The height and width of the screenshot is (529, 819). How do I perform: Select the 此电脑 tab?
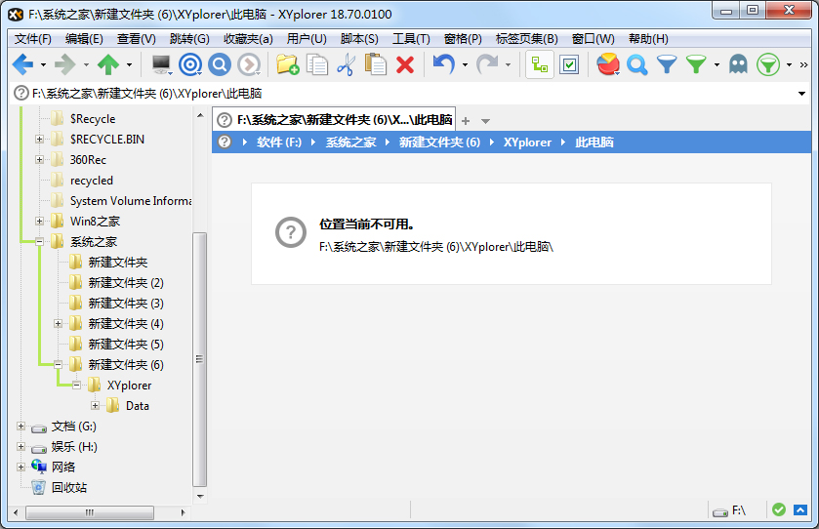pos(334,120)
